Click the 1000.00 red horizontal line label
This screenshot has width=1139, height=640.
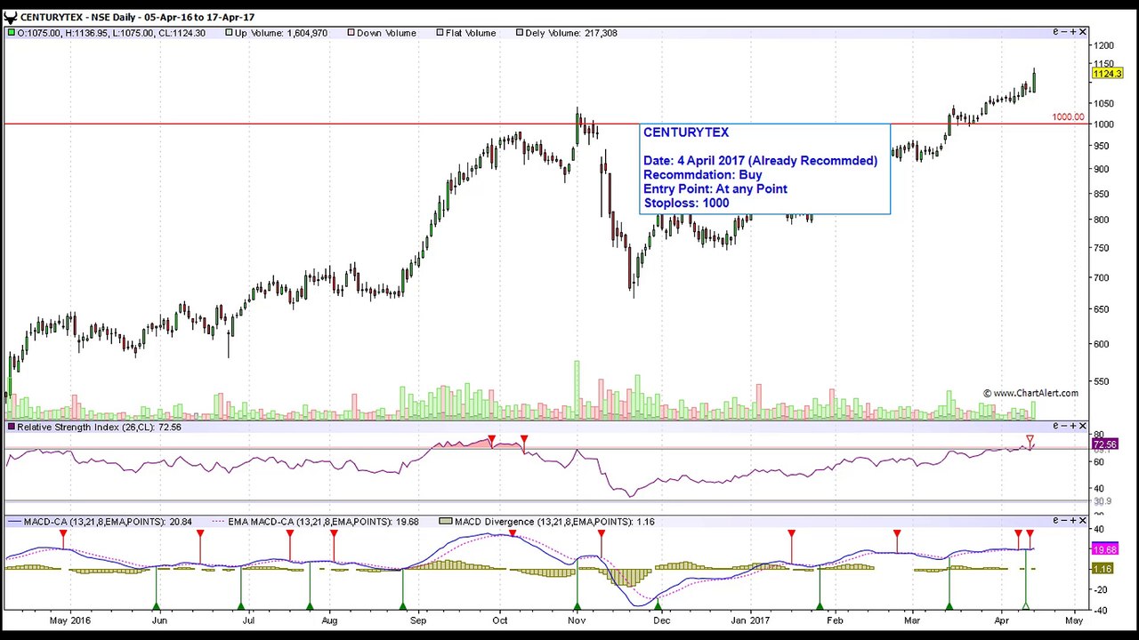point(1068,117)
